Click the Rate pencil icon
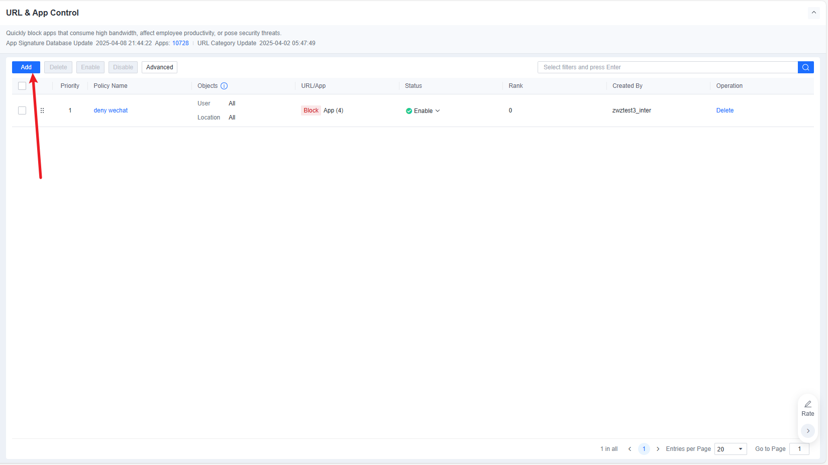Image resolution: width=828 pixels, height=465 pixels. pyautogui.click(x=808, y=404)
